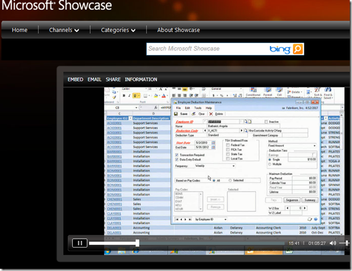Expand the Frequency Weekly dropdown
Image resolution: width=352 pixels, height=271 pixels.
pos(233,166)
